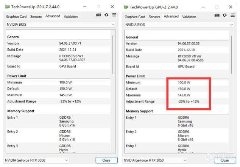Take screenshot via camera icon in left window

click(x=98, y=15)
